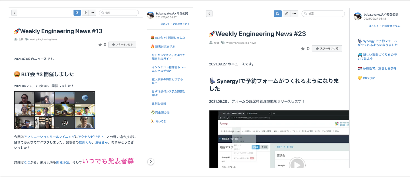Screen dimensions: 410x177
Task: Open 重大事故の時にどうするか？ outline link
Action: pos(167,81)
